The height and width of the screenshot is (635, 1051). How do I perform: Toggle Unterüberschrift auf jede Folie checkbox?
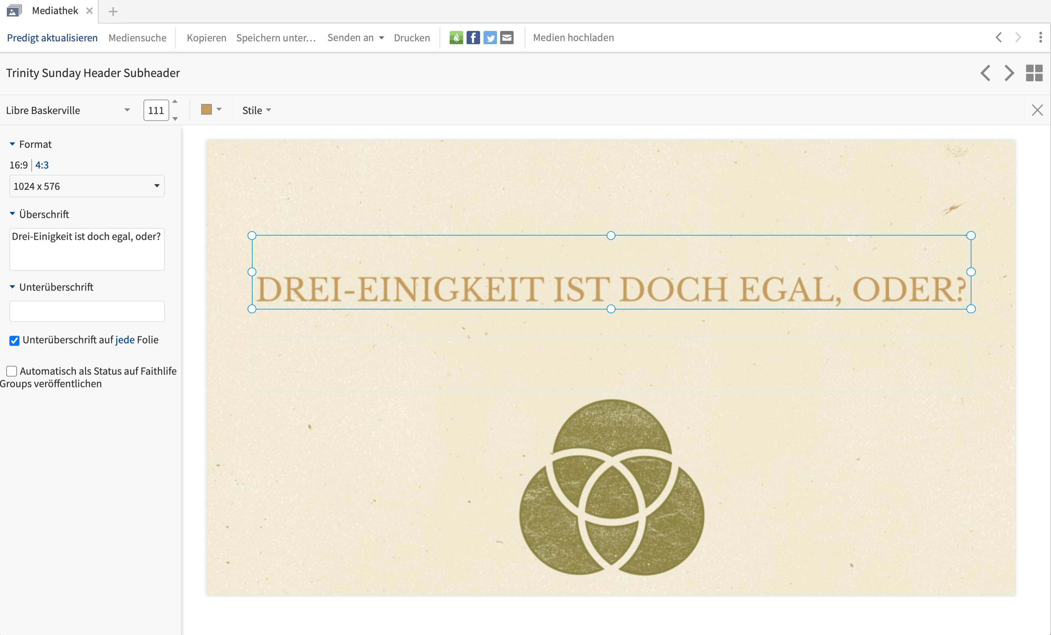coord(14,340)
